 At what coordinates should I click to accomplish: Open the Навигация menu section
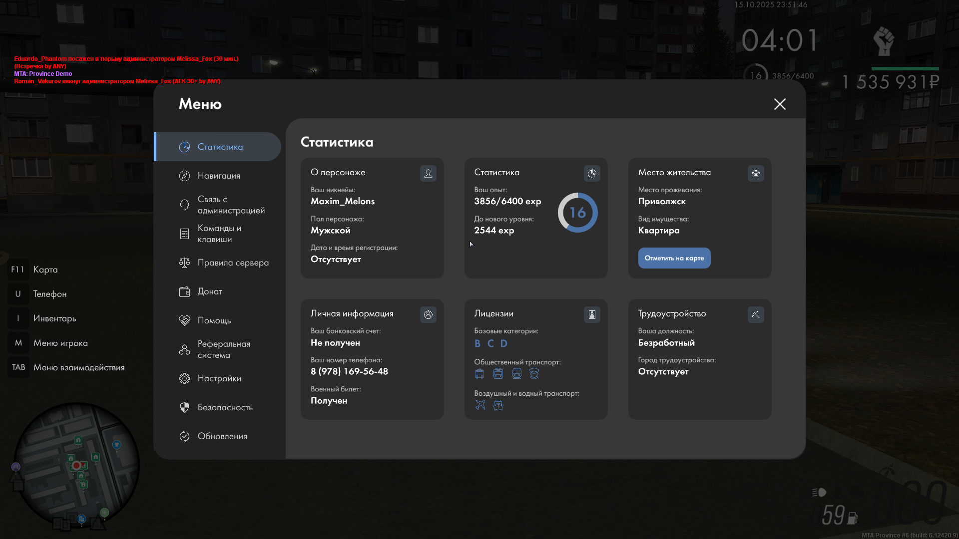pyautogui.click(x=219, y=176)
